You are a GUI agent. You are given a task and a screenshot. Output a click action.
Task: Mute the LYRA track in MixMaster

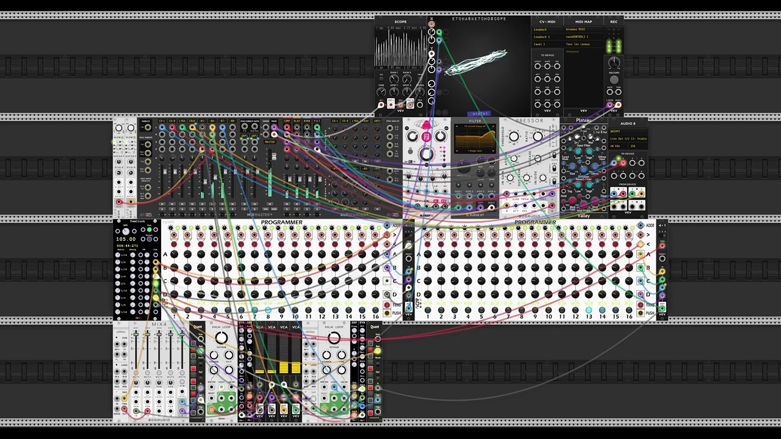click(182, 204)
